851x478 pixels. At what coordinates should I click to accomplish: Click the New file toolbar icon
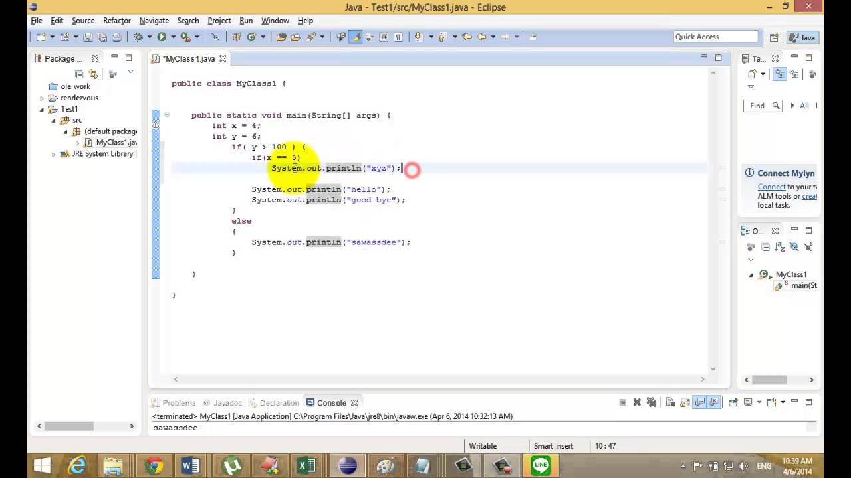point(41,37)
